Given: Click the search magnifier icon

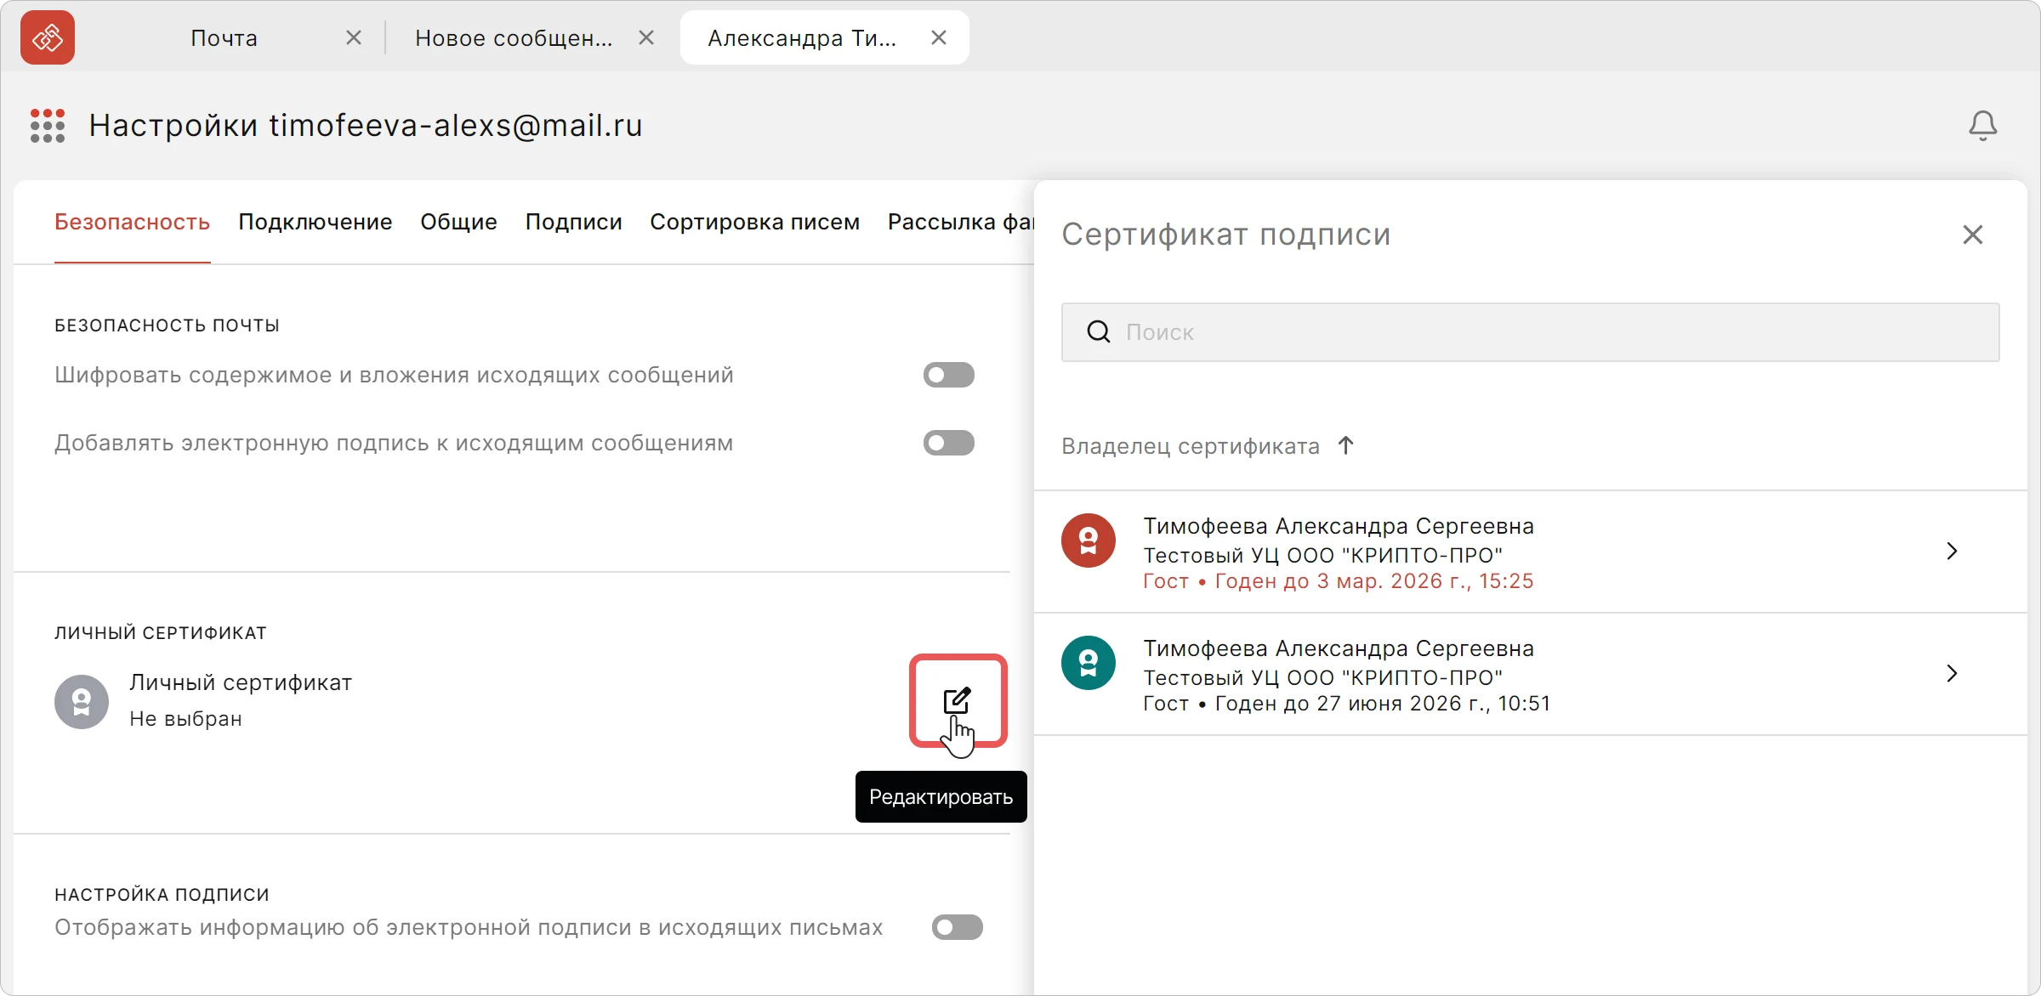Looking at the screenshot, I should click(x=1099, y=332).
